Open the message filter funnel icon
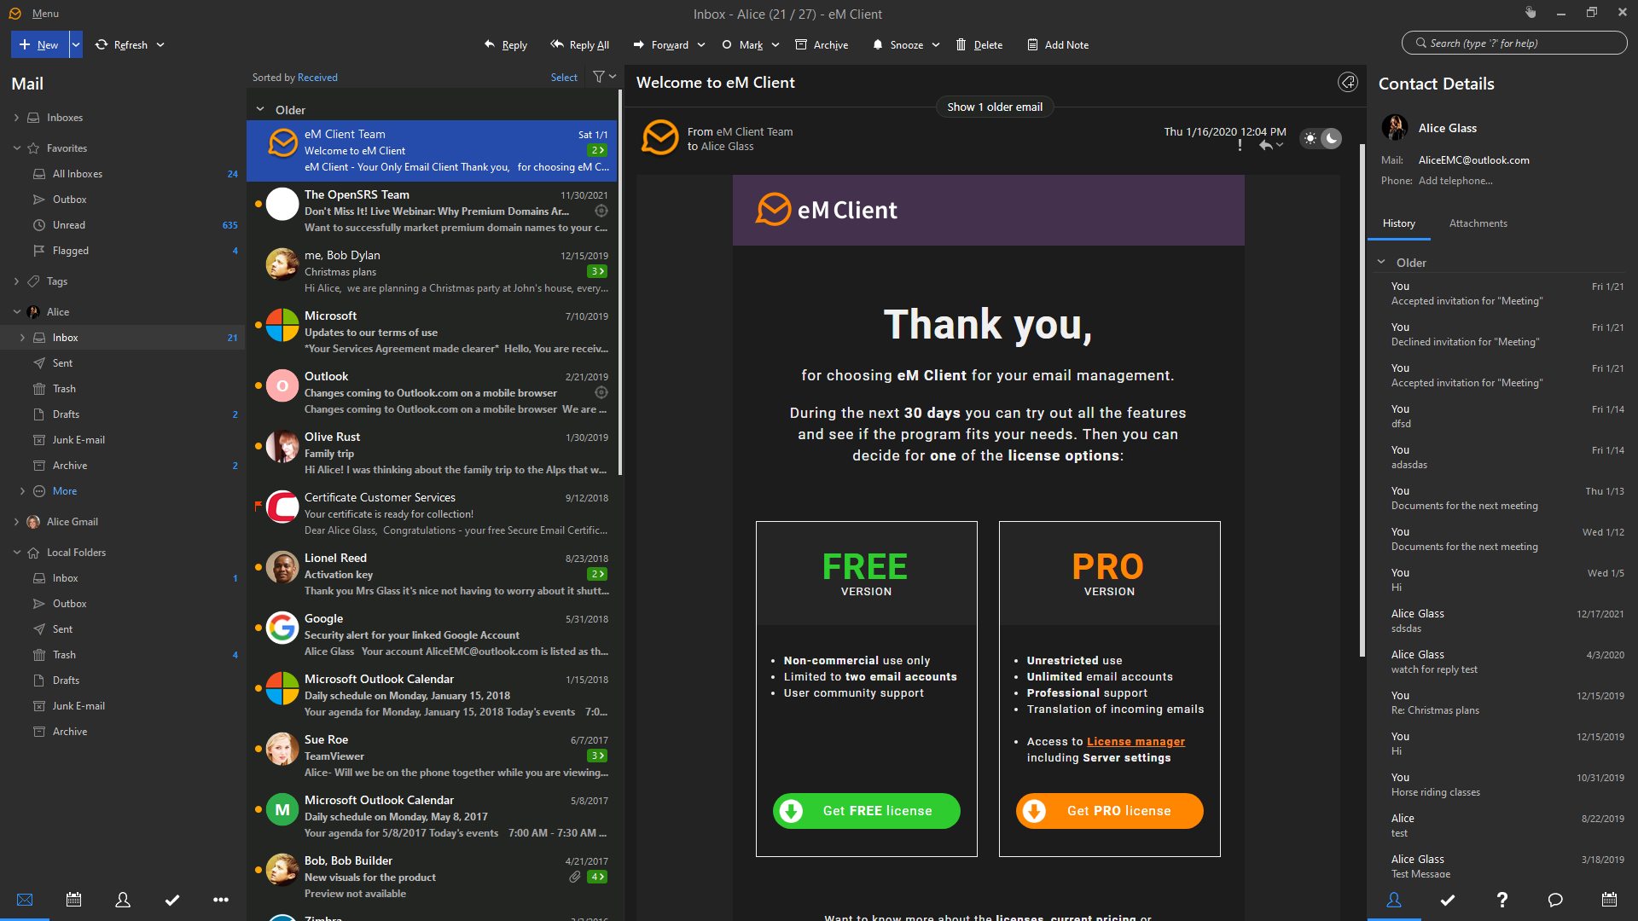1638x921 pixels. click(x=599, y=77)
